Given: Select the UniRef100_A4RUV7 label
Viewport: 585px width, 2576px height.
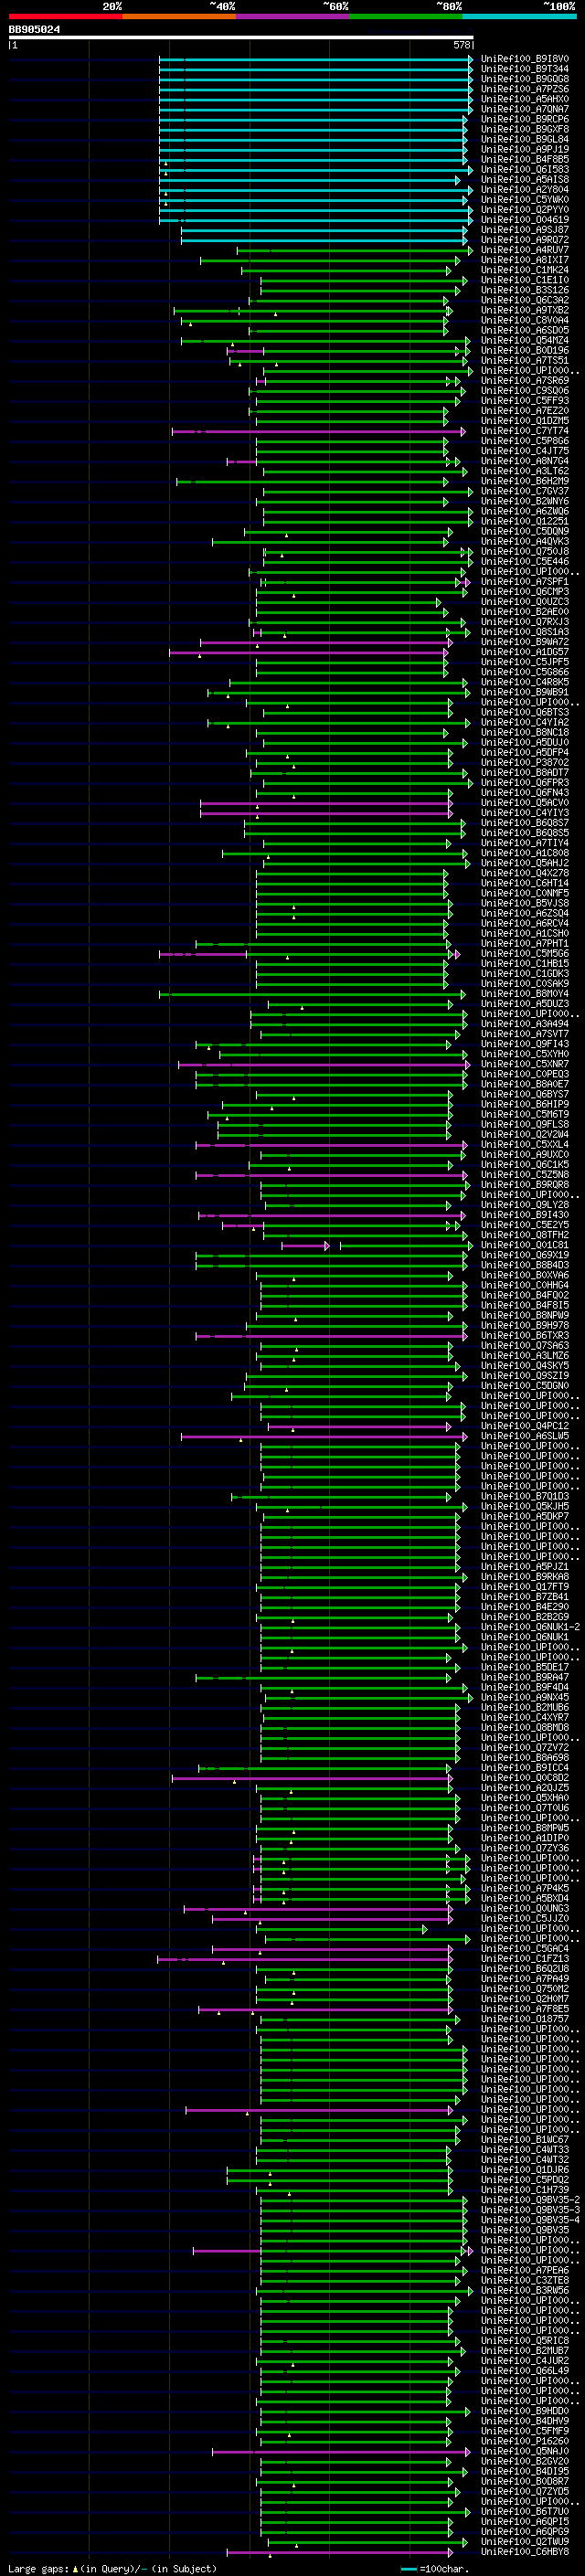Looking at the screenshot, I should click(525, 250).
